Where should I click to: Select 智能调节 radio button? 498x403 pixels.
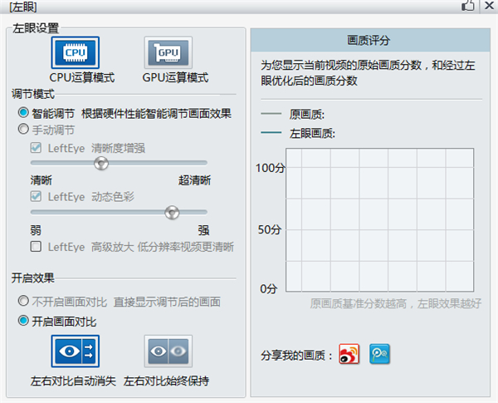tap(24, 113)
